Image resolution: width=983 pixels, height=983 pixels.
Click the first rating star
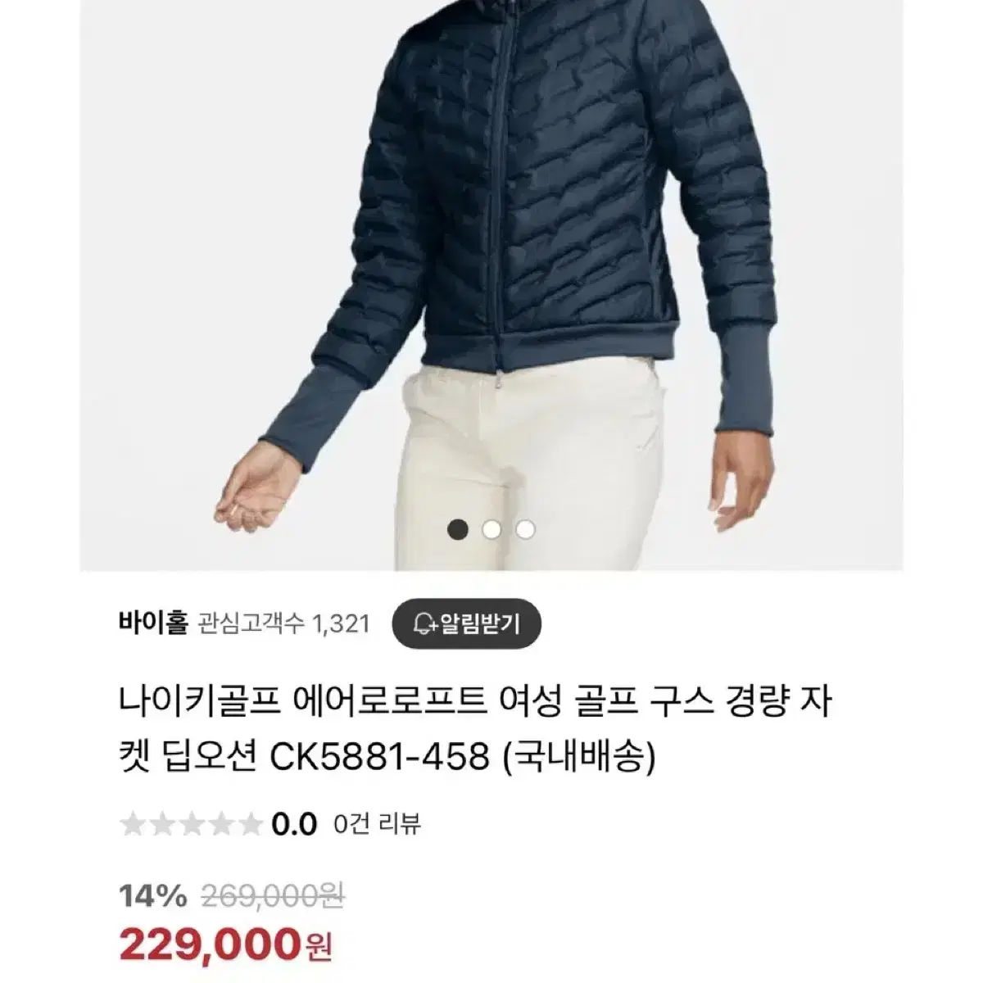tap(133, 824)
